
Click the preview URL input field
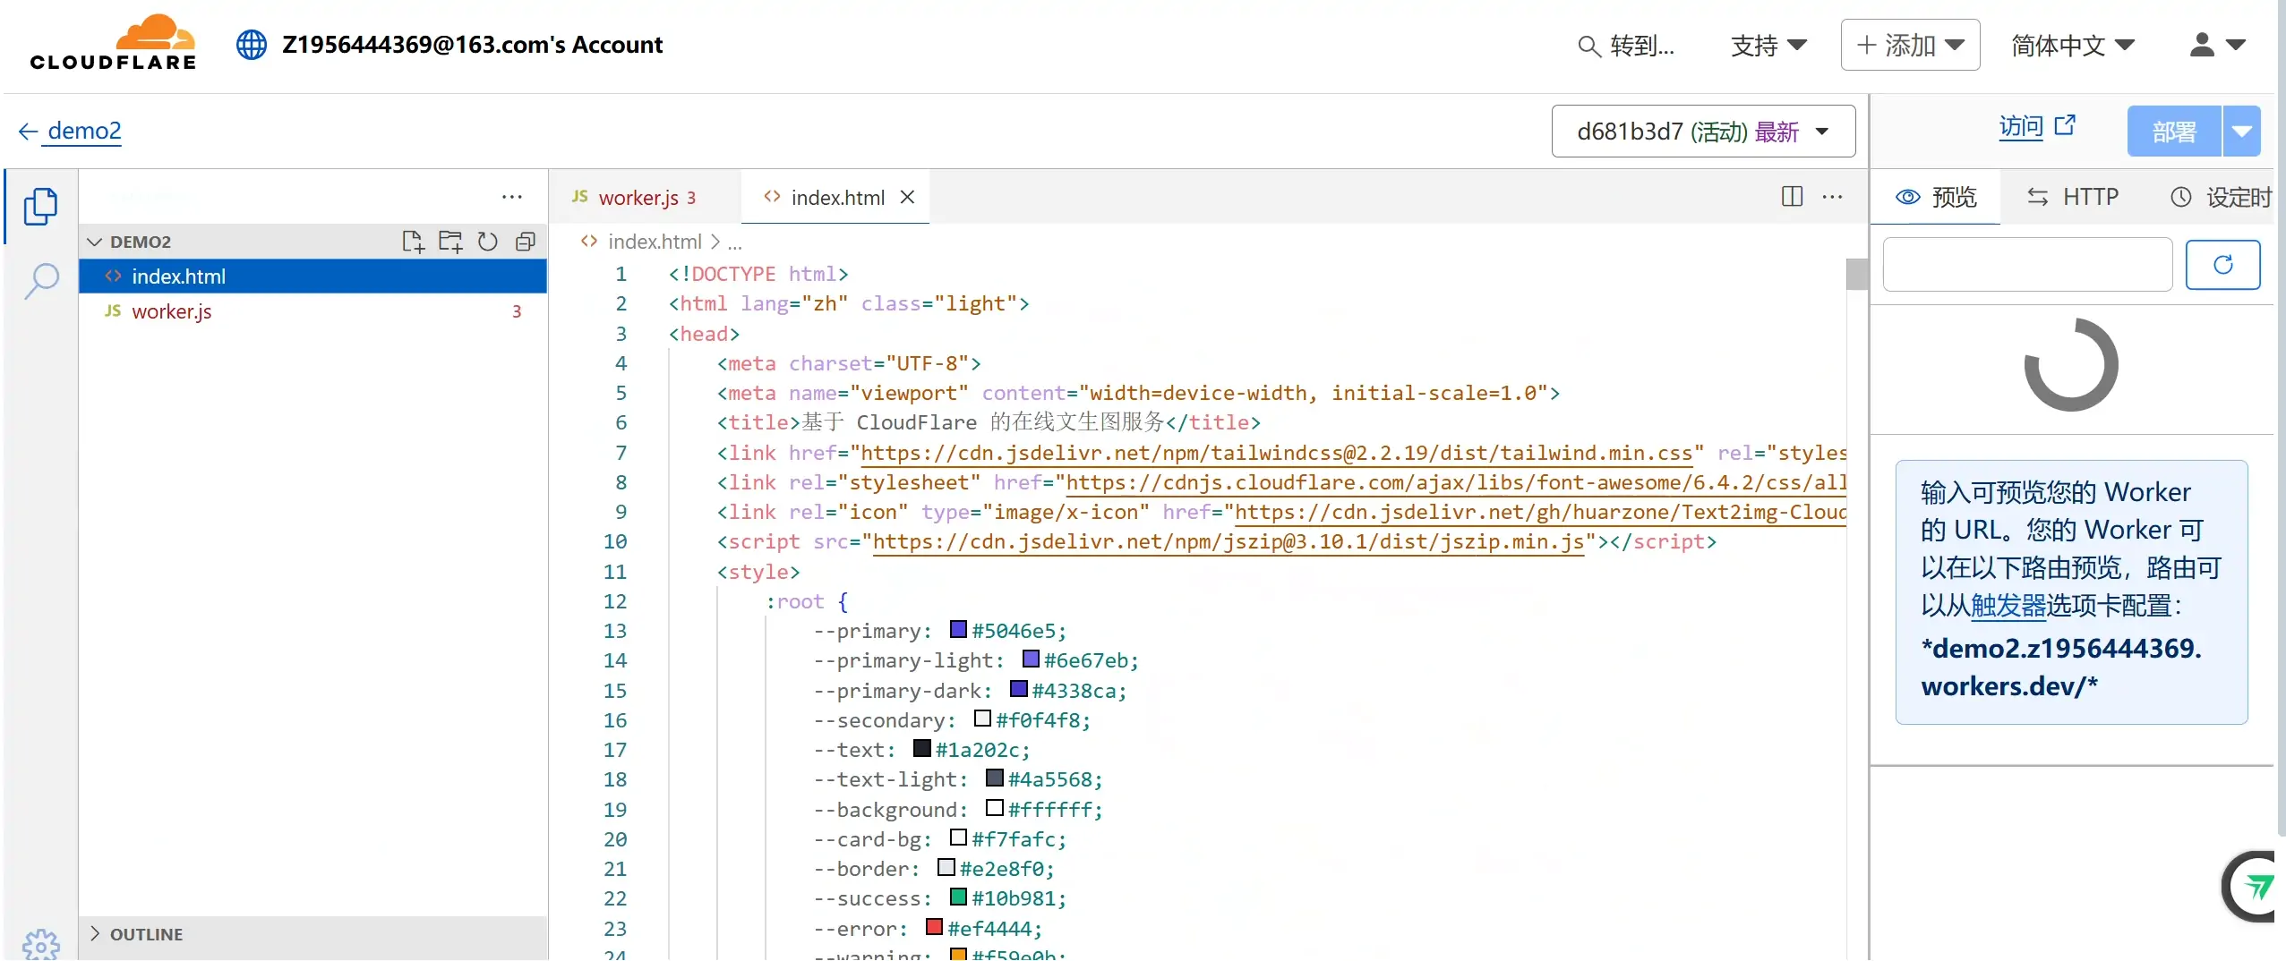[2027, 265]
